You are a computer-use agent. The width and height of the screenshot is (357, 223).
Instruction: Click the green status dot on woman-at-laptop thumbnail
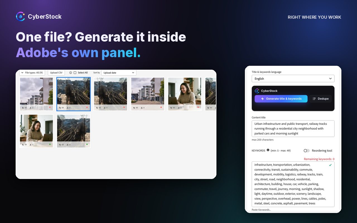click(x=50, y=144)
